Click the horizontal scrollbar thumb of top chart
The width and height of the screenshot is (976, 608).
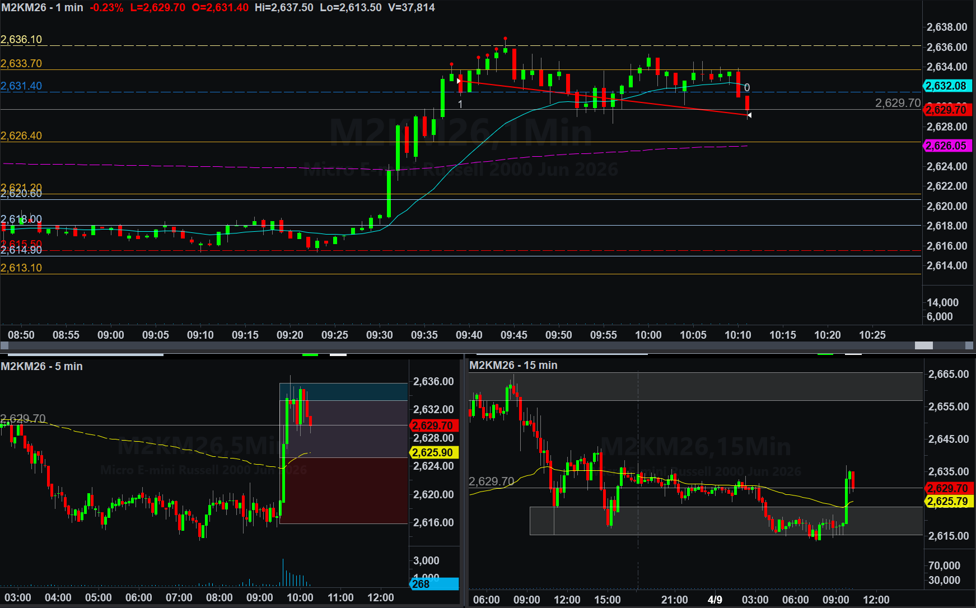pyautogui.click(x=923, y=346)
